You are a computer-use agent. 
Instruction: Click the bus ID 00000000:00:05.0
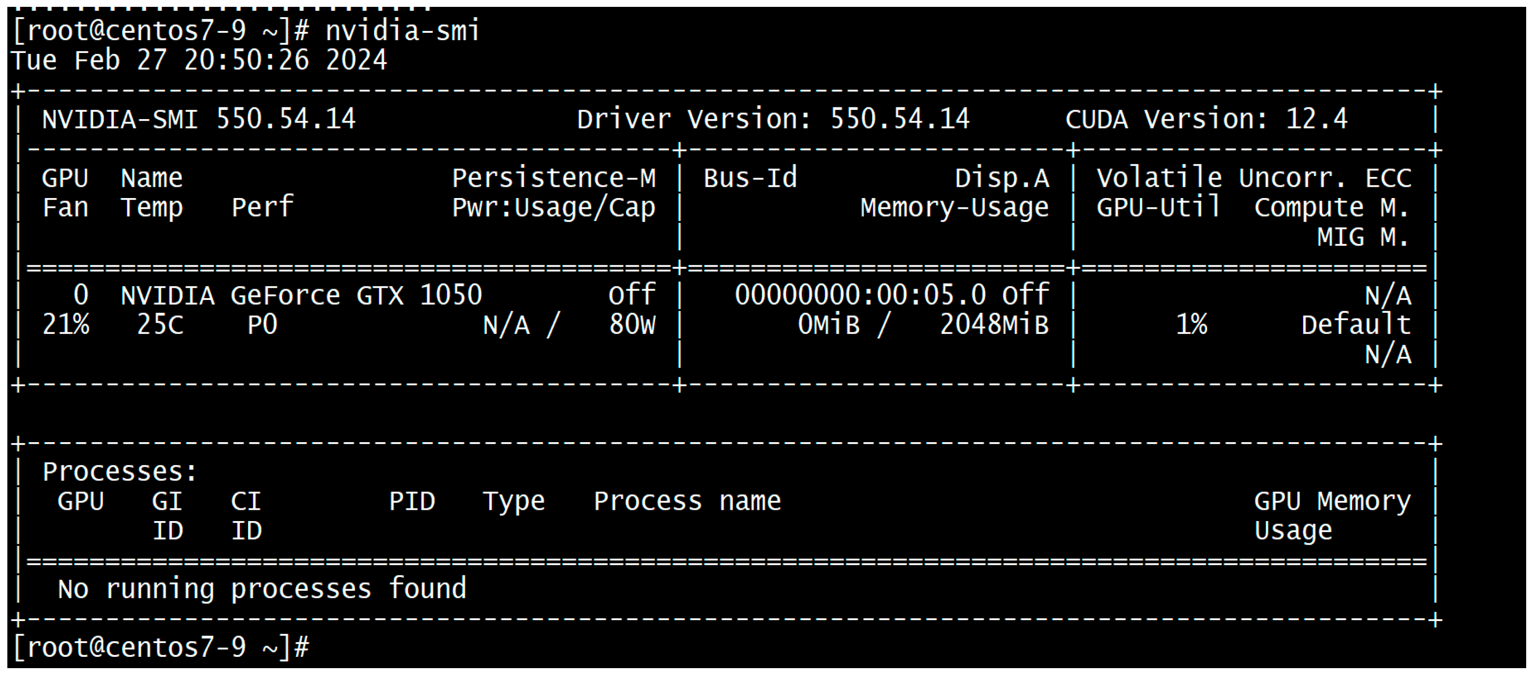pos(860,296)
